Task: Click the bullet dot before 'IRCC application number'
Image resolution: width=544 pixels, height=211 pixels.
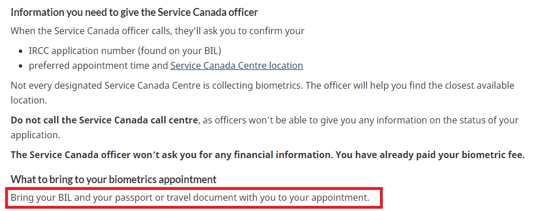Action: (x=21, y=51)
